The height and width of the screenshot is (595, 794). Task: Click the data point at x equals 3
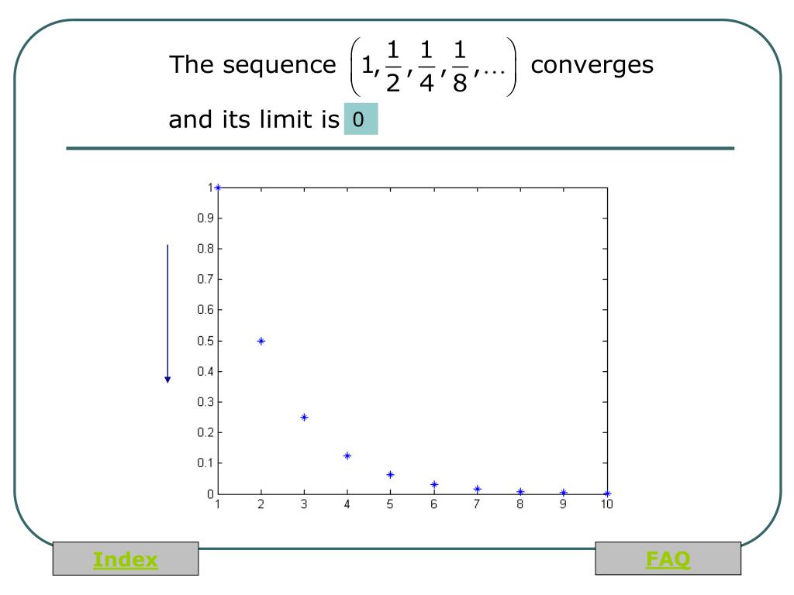(x=304, y=418)
